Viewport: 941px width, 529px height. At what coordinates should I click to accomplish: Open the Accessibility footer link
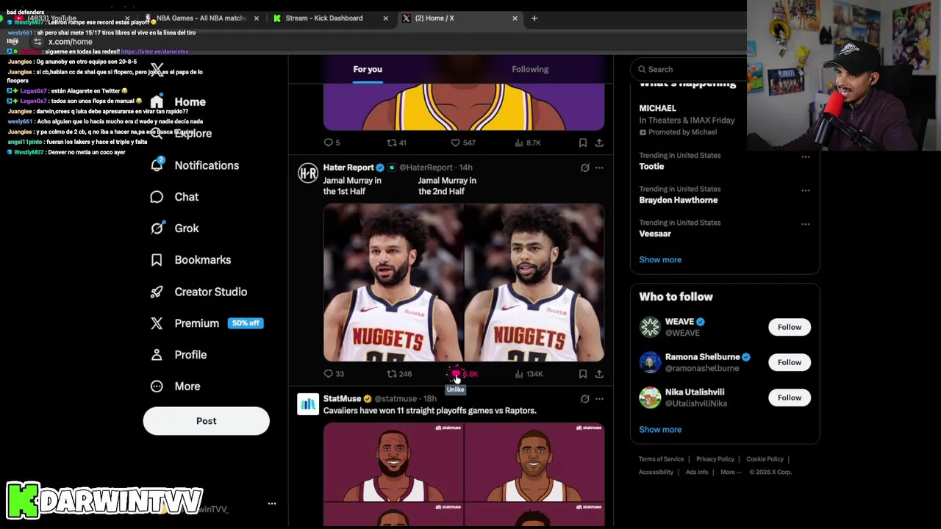click(656, 472)
